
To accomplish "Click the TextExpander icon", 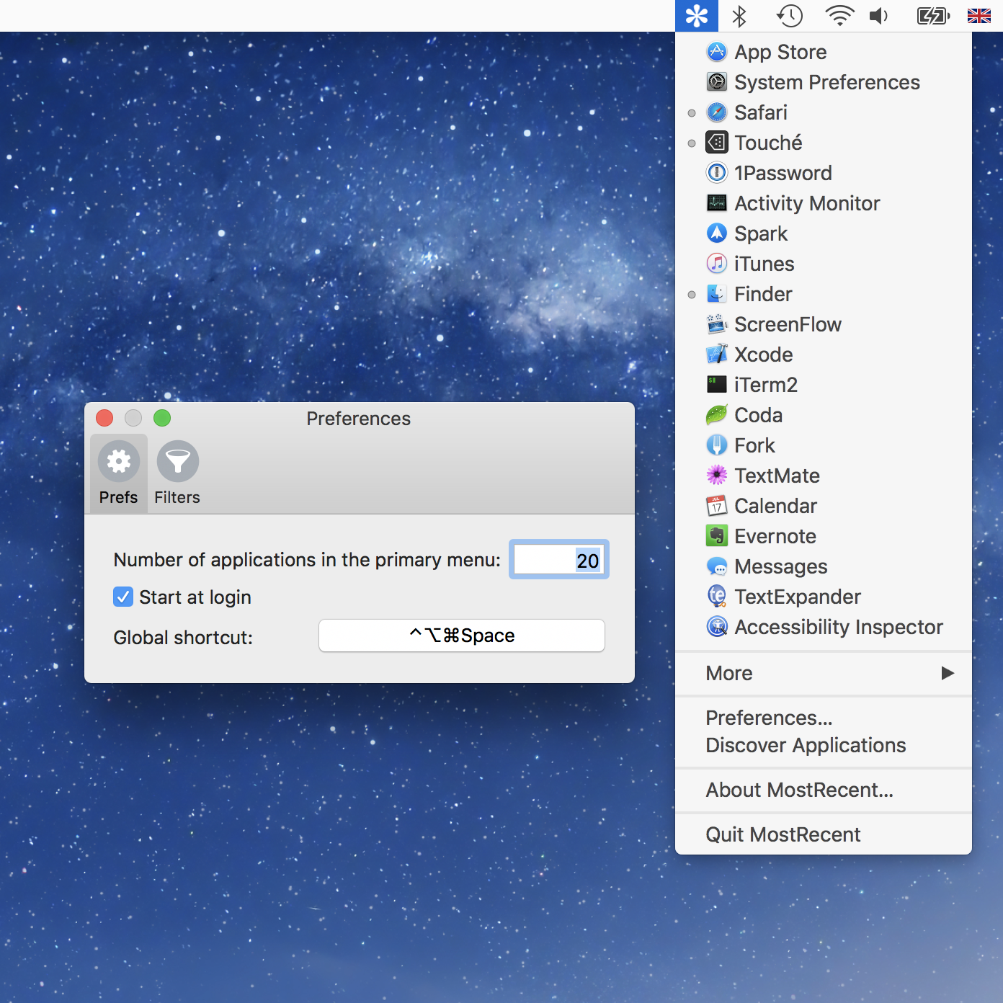I will tap(717, 597).
